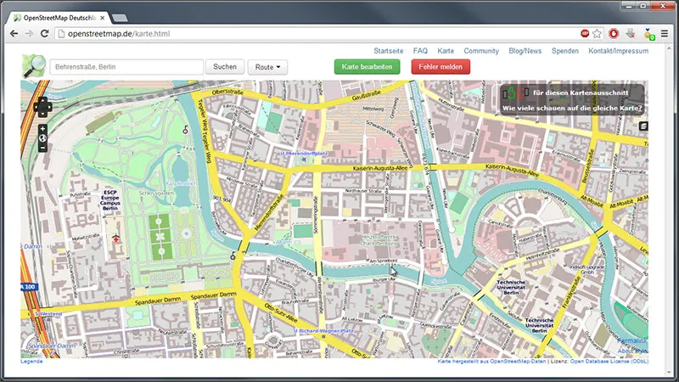Go back to the previous page
This screenshot has height=382, width=679.
[14, 33]
